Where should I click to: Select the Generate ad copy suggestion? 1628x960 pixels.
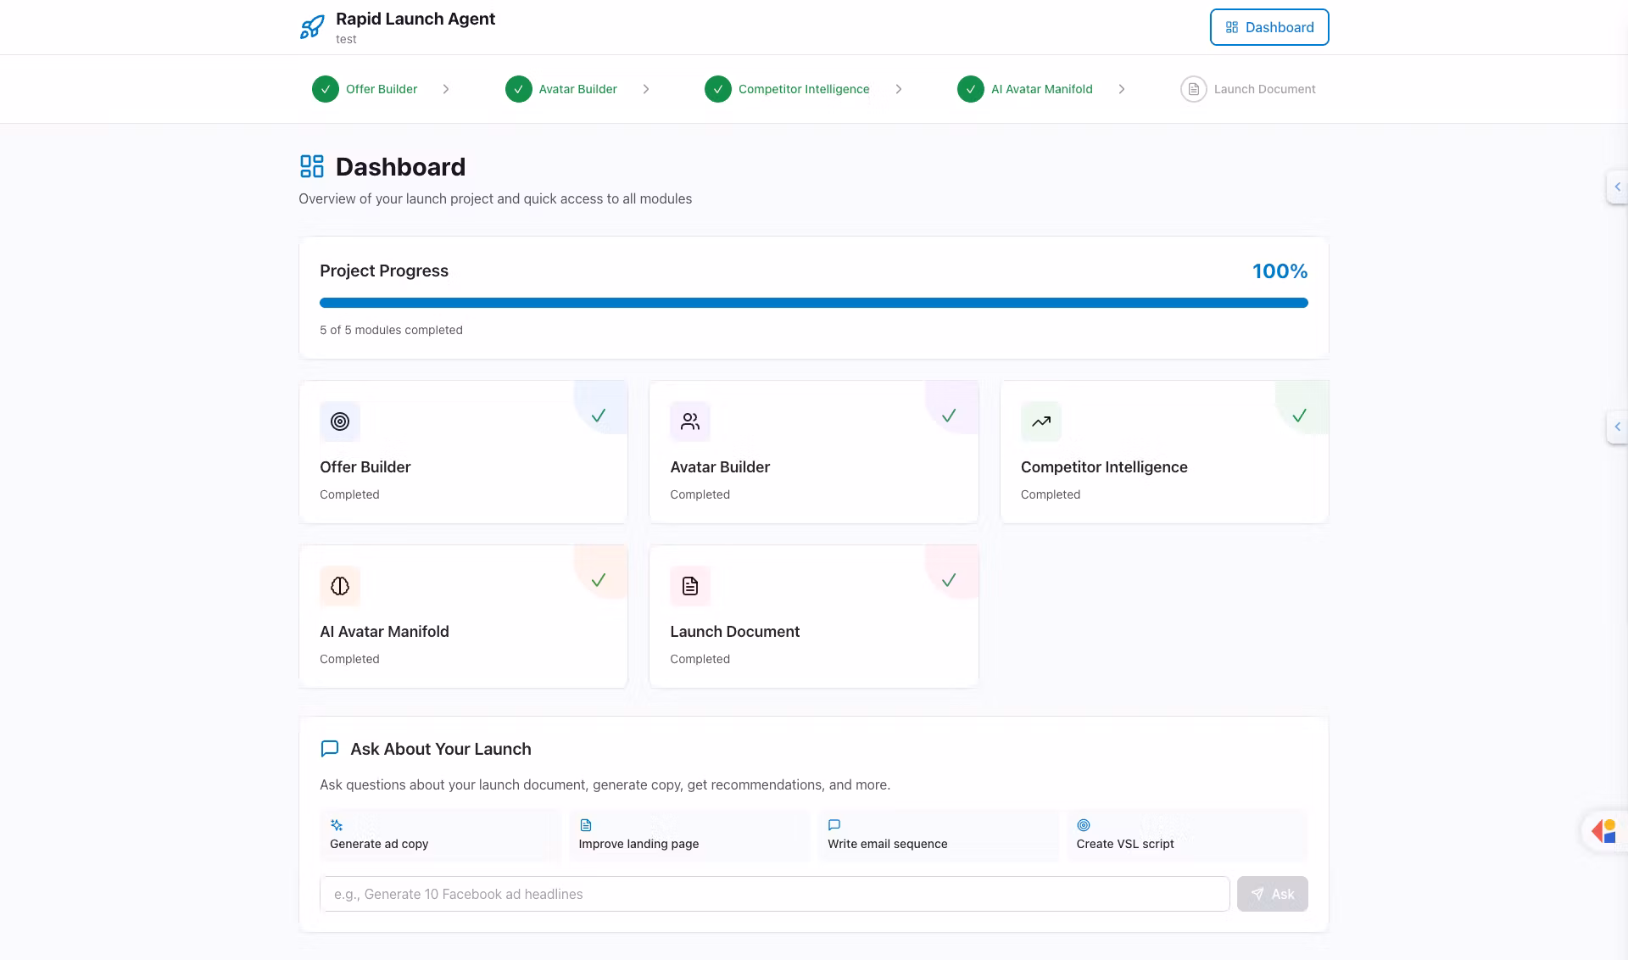(x=439, y=835)
